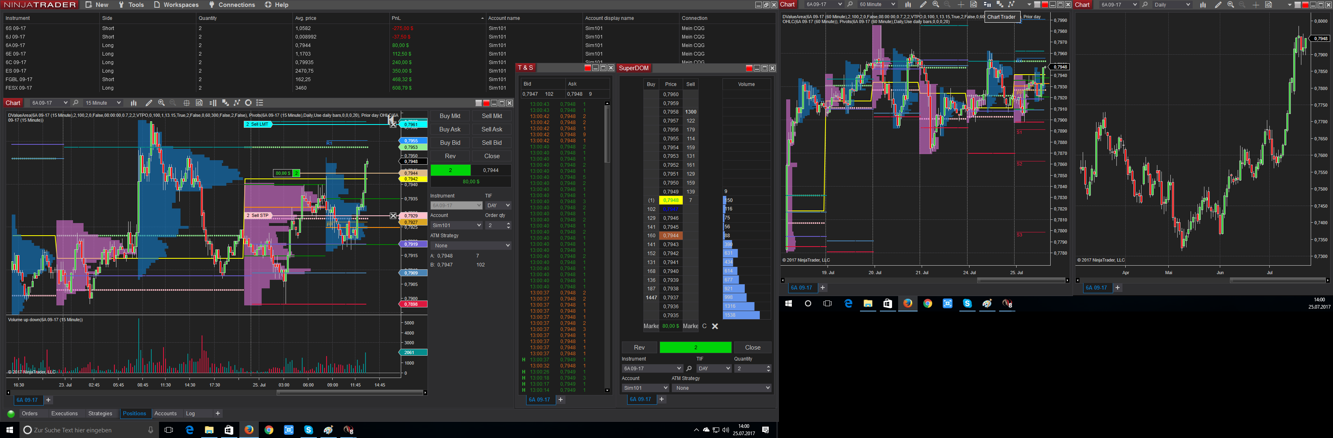Open 60 Minute interval dropdown
Viewport: 1333px width, 438px height.
coord(877,4)
